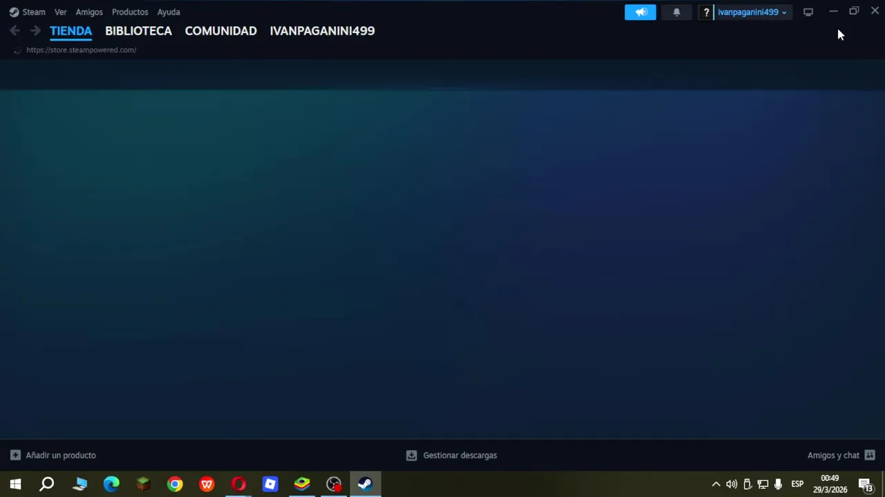Viewport: 885px width, 497px height.
Task: Switch to the BIBLIOTECA tab
Action: click(138, 31)
